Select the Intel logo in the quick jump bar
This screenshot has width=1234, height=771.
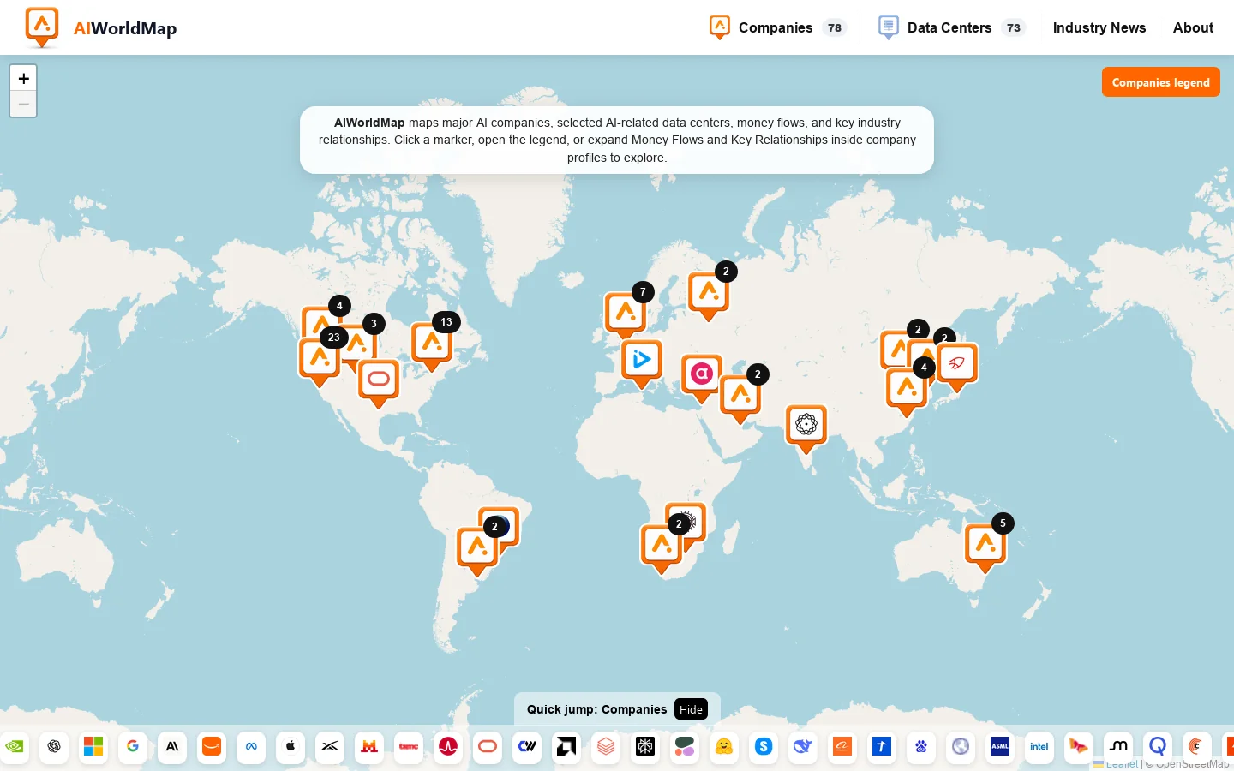click(x=1039, y=746)
